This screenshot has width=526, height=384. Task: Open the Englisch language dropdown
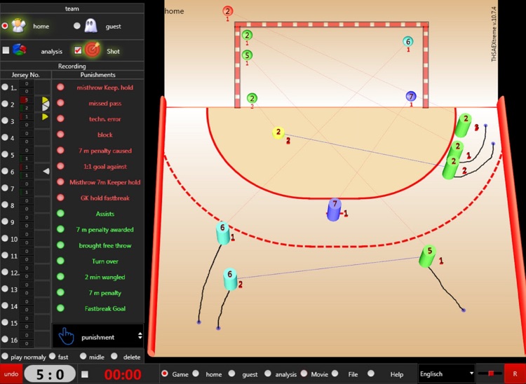tap(447, 373)
